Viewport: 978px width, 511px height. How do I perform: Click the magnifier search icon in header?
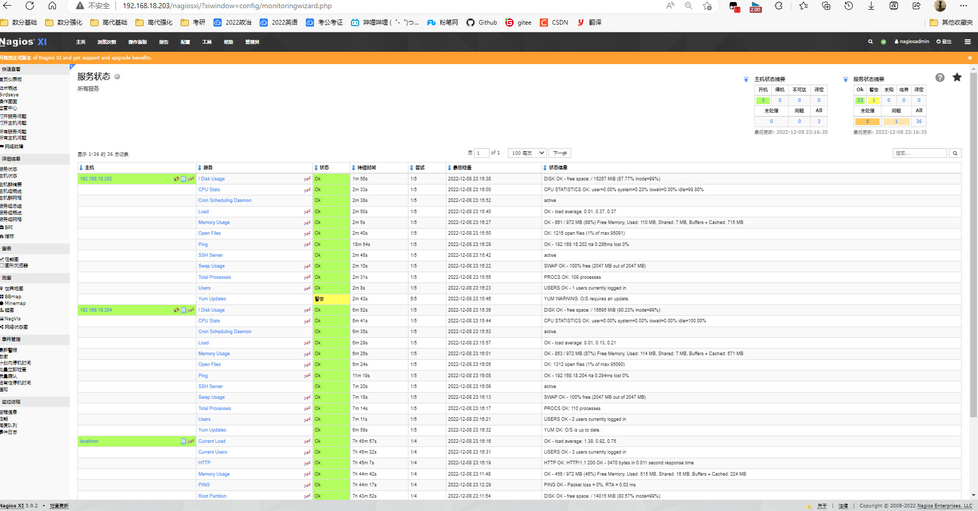tap(870, 42)
